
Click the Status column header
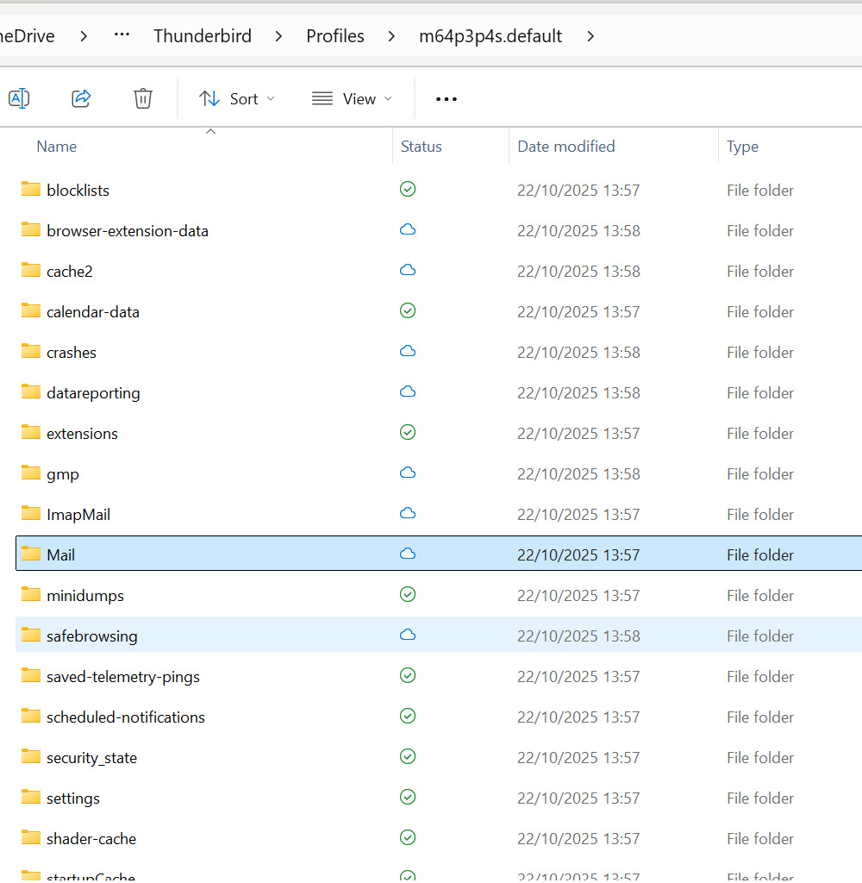point(422,147)
